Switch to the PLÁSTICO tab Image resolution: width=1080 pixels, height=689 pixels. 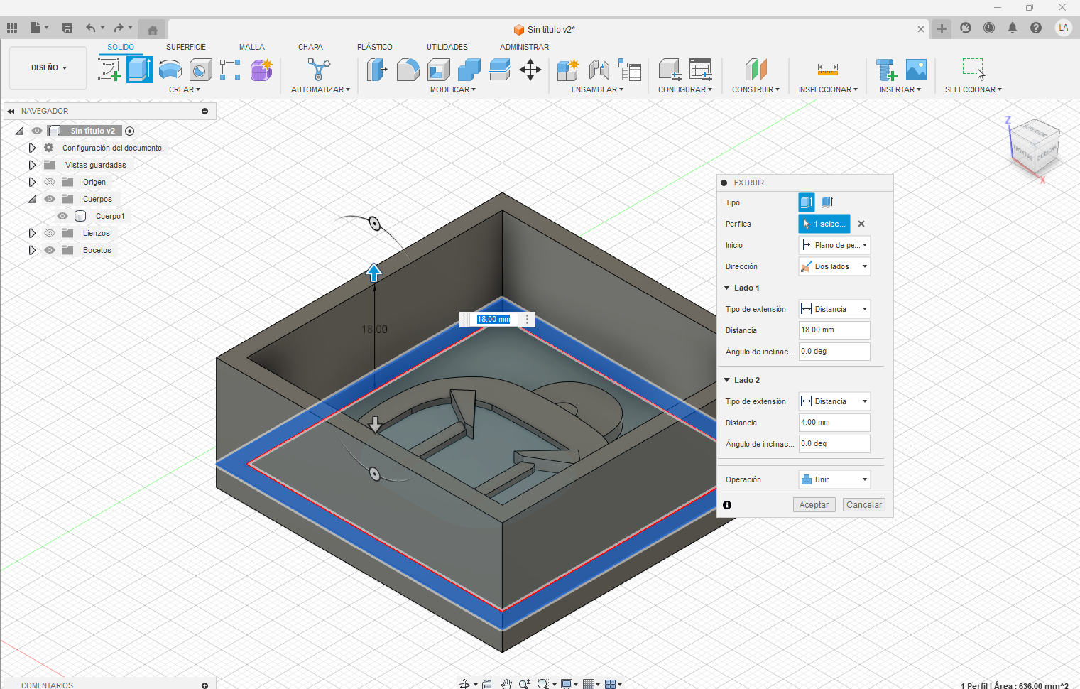375,47
